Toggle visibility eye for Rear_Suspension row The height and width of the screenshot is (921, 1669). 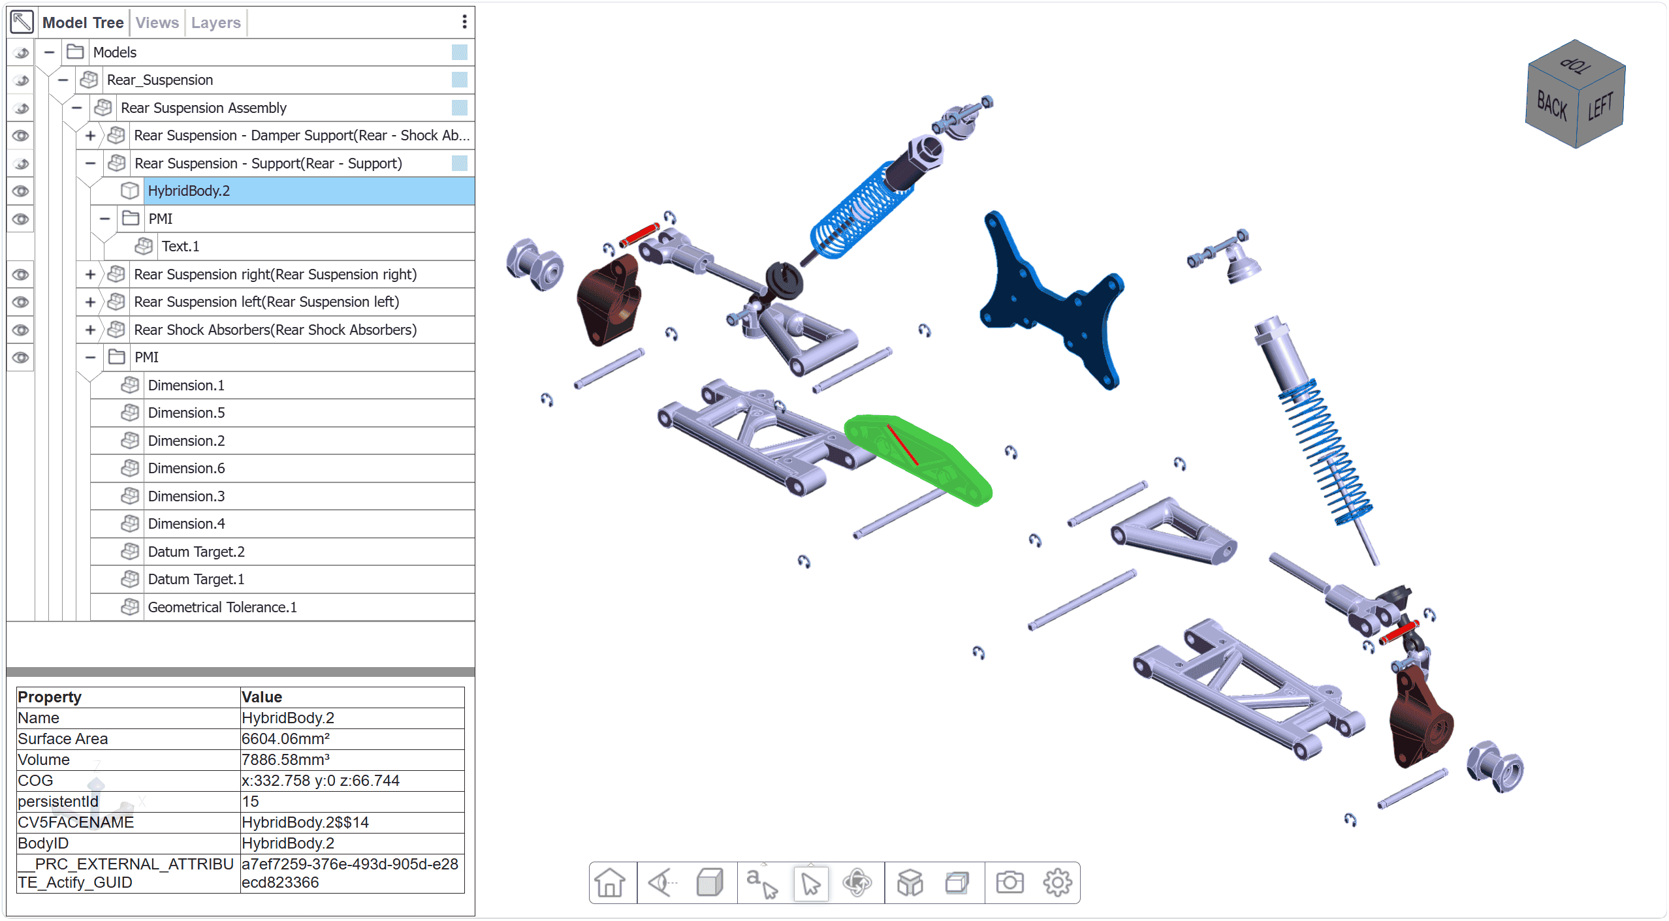[22, 80]
